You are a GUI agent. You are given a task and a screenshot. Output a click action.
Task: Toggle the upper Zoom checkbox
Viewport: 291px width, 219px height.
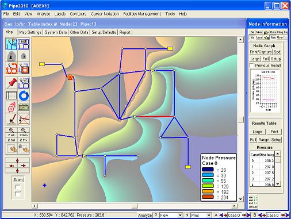tap(18, 187)
